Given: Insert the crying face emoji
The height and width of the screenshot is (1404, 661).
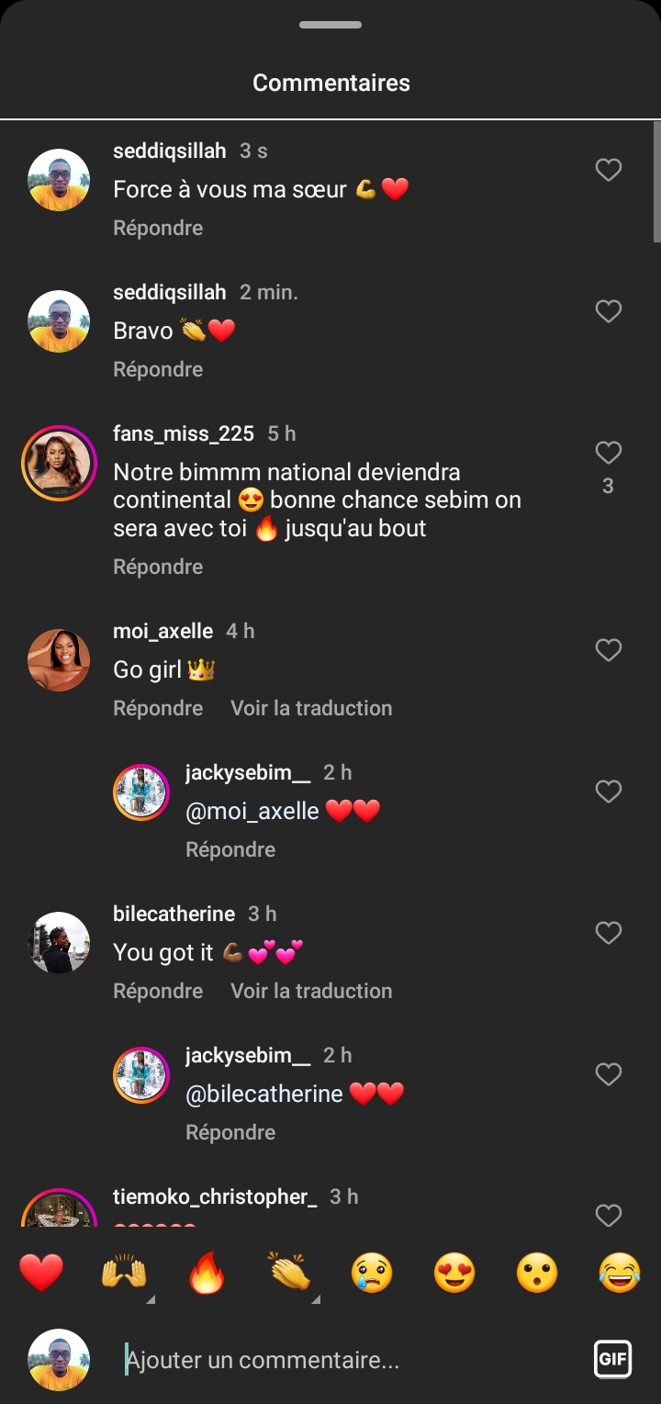Looking at the screenshot, I should pos(372,1274).
